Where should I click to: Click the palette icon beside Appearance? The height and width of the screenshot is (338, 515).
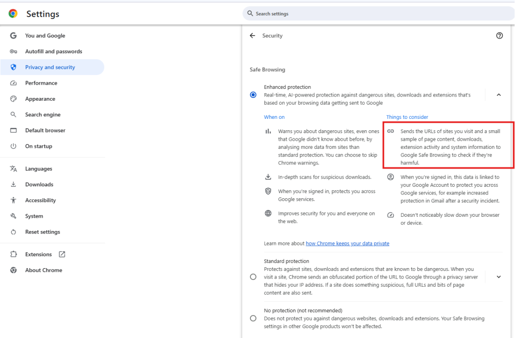click(13, 98)
